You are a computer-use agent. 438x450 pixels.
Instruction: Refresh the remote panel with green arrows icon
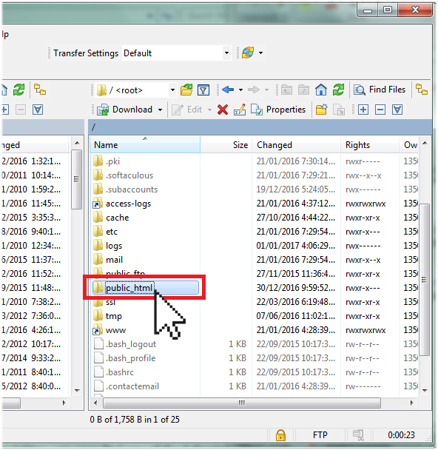(x=338, y=90)
